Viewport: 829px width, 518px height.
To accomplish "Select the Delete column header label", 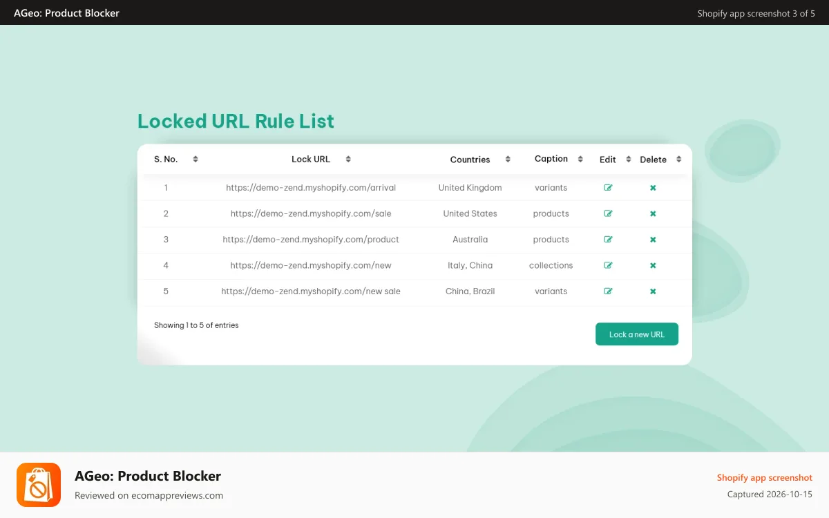I will [653, 160].
